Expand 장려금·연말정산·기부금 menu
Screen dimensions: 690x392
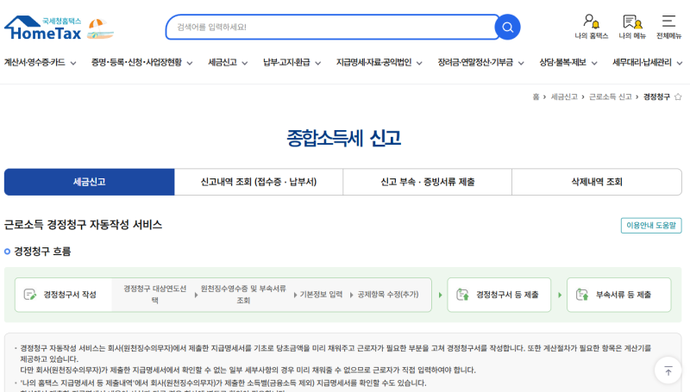pos(480,63)
